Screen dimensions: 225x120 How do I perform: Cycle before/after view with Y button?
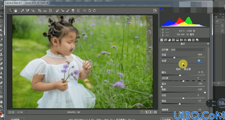pyautogui.click(x=142, y=112)
